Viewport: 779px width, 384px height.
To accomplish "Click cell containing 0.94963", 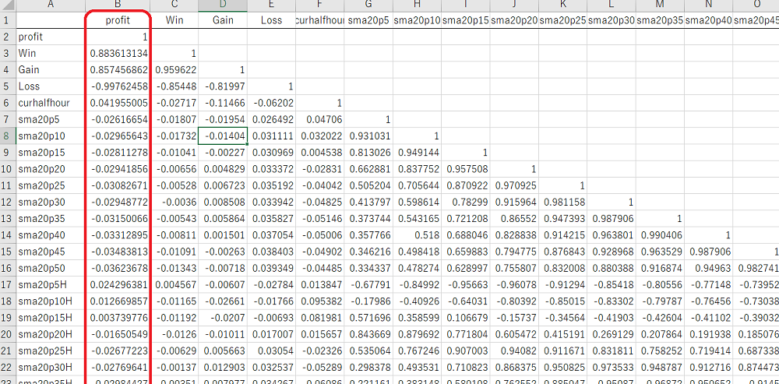I will pyautogui.click(x=709, y=268).
